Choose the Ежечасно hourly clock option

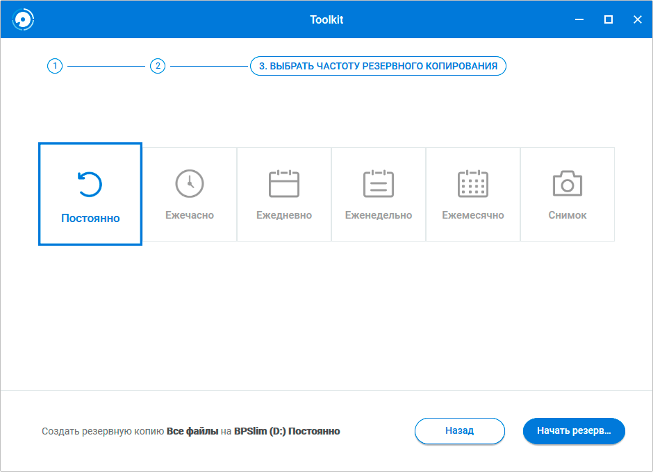[x=190, y=194]
